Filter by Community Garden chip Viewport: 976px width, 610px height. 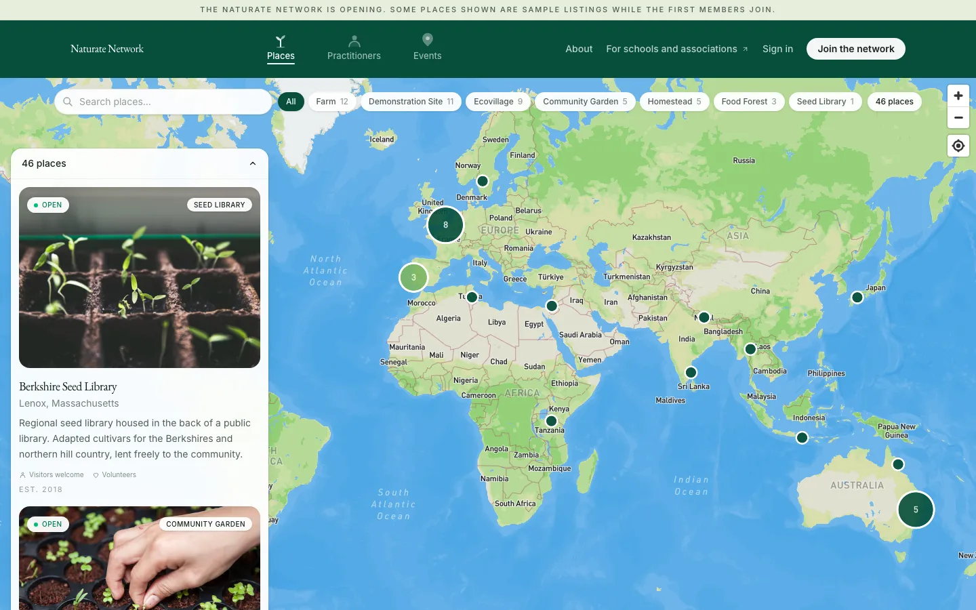point(585,102)
